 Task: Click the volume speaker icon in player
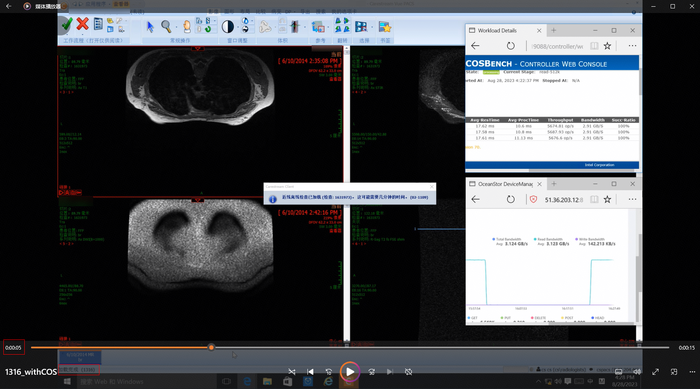pos(637,372)
